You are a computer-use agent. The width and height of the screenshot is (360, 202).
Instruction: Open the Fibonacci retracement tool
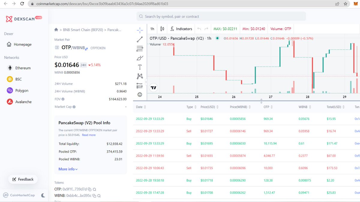tap(140, 48)
